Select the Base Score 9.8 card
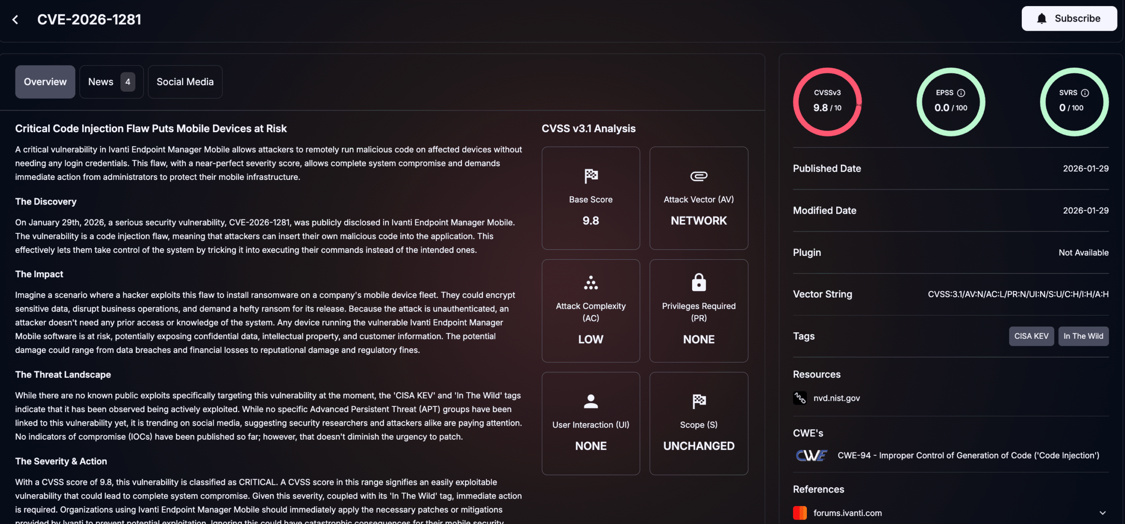The width and height of the screenshot is (1125, 524). [x=591, y=198]
